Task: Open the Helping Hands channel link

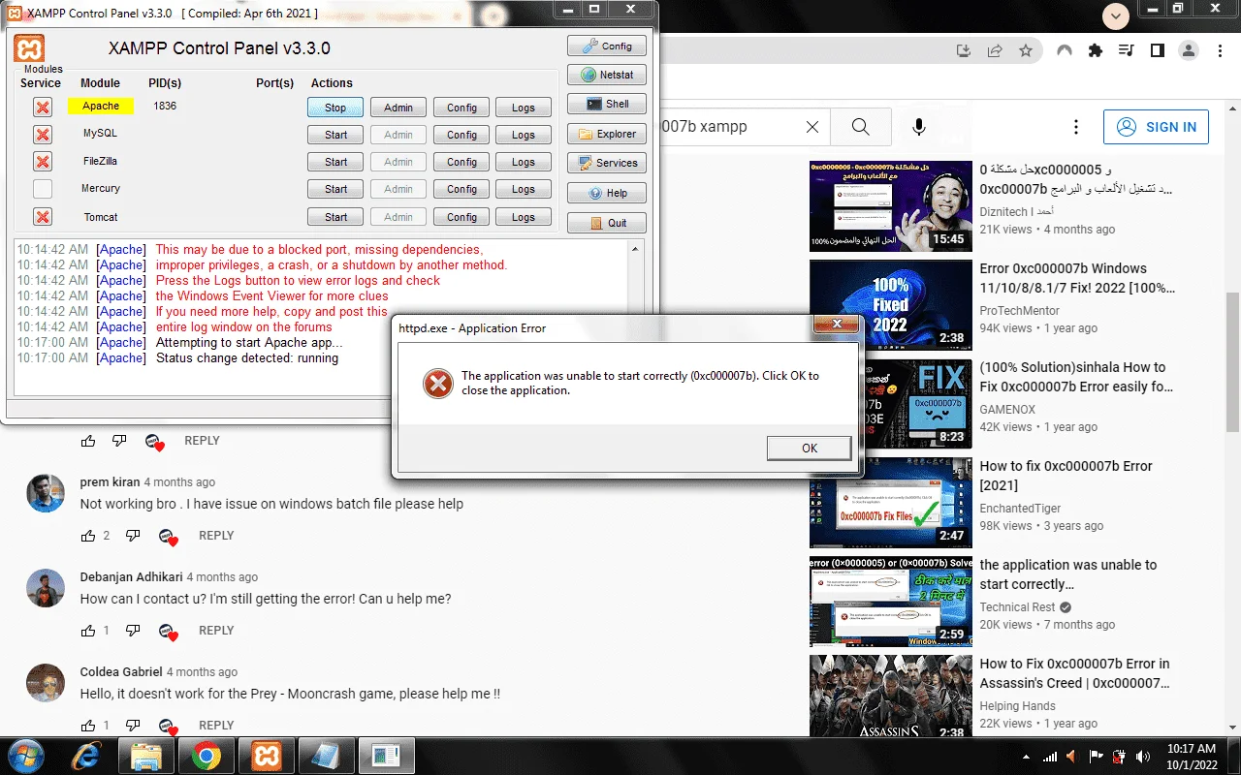Action: pos(1017,706)
